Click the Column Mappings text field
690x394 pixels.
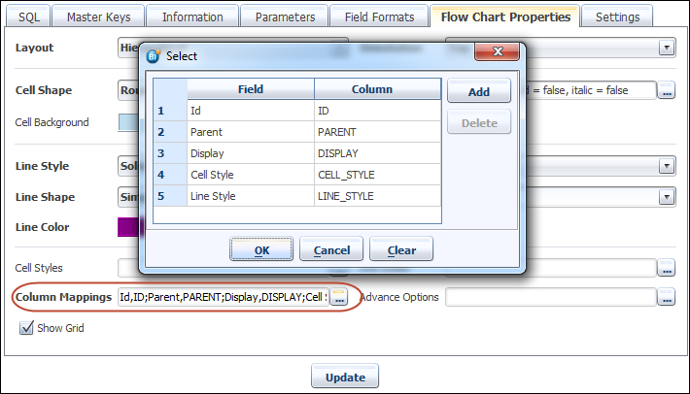point(222,298)
